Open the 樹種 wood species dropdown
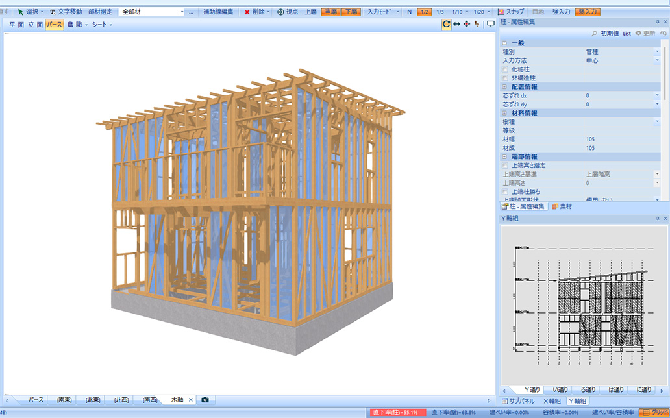This screenshot has height=418, width=670. point(657,122)
